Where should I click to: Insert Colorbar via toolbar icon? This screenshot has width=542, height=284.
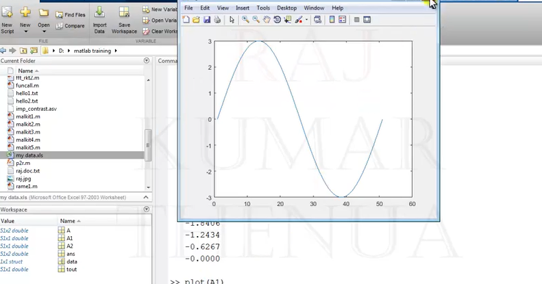click(332, 20)
